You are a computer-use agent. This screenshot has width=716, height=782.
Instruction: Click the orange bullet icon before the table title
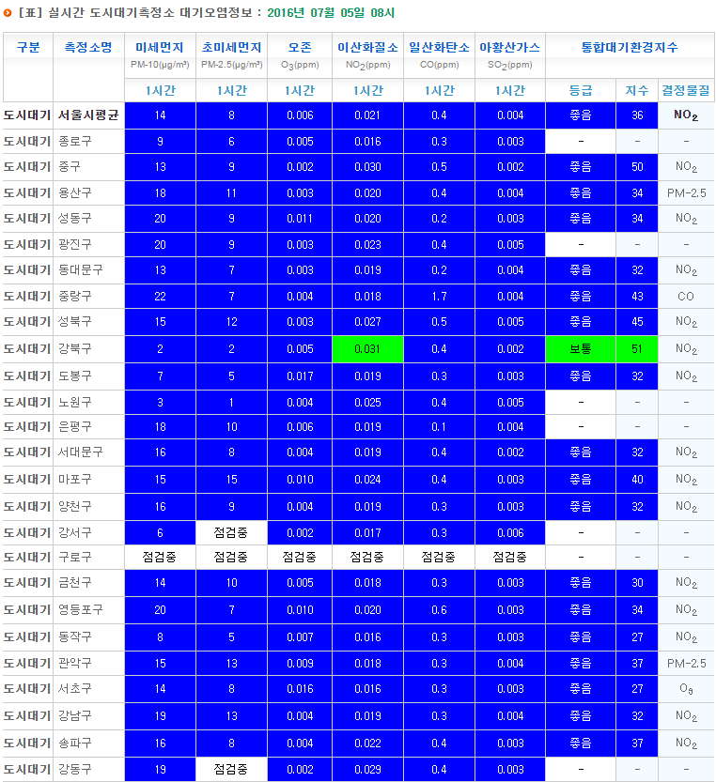[x=8, y=13]
